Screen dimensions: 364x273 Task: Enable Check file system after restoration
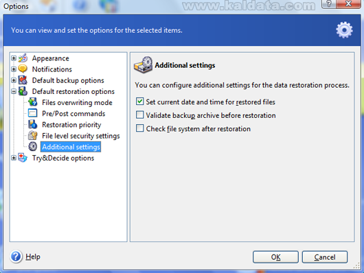coord(139,128)
